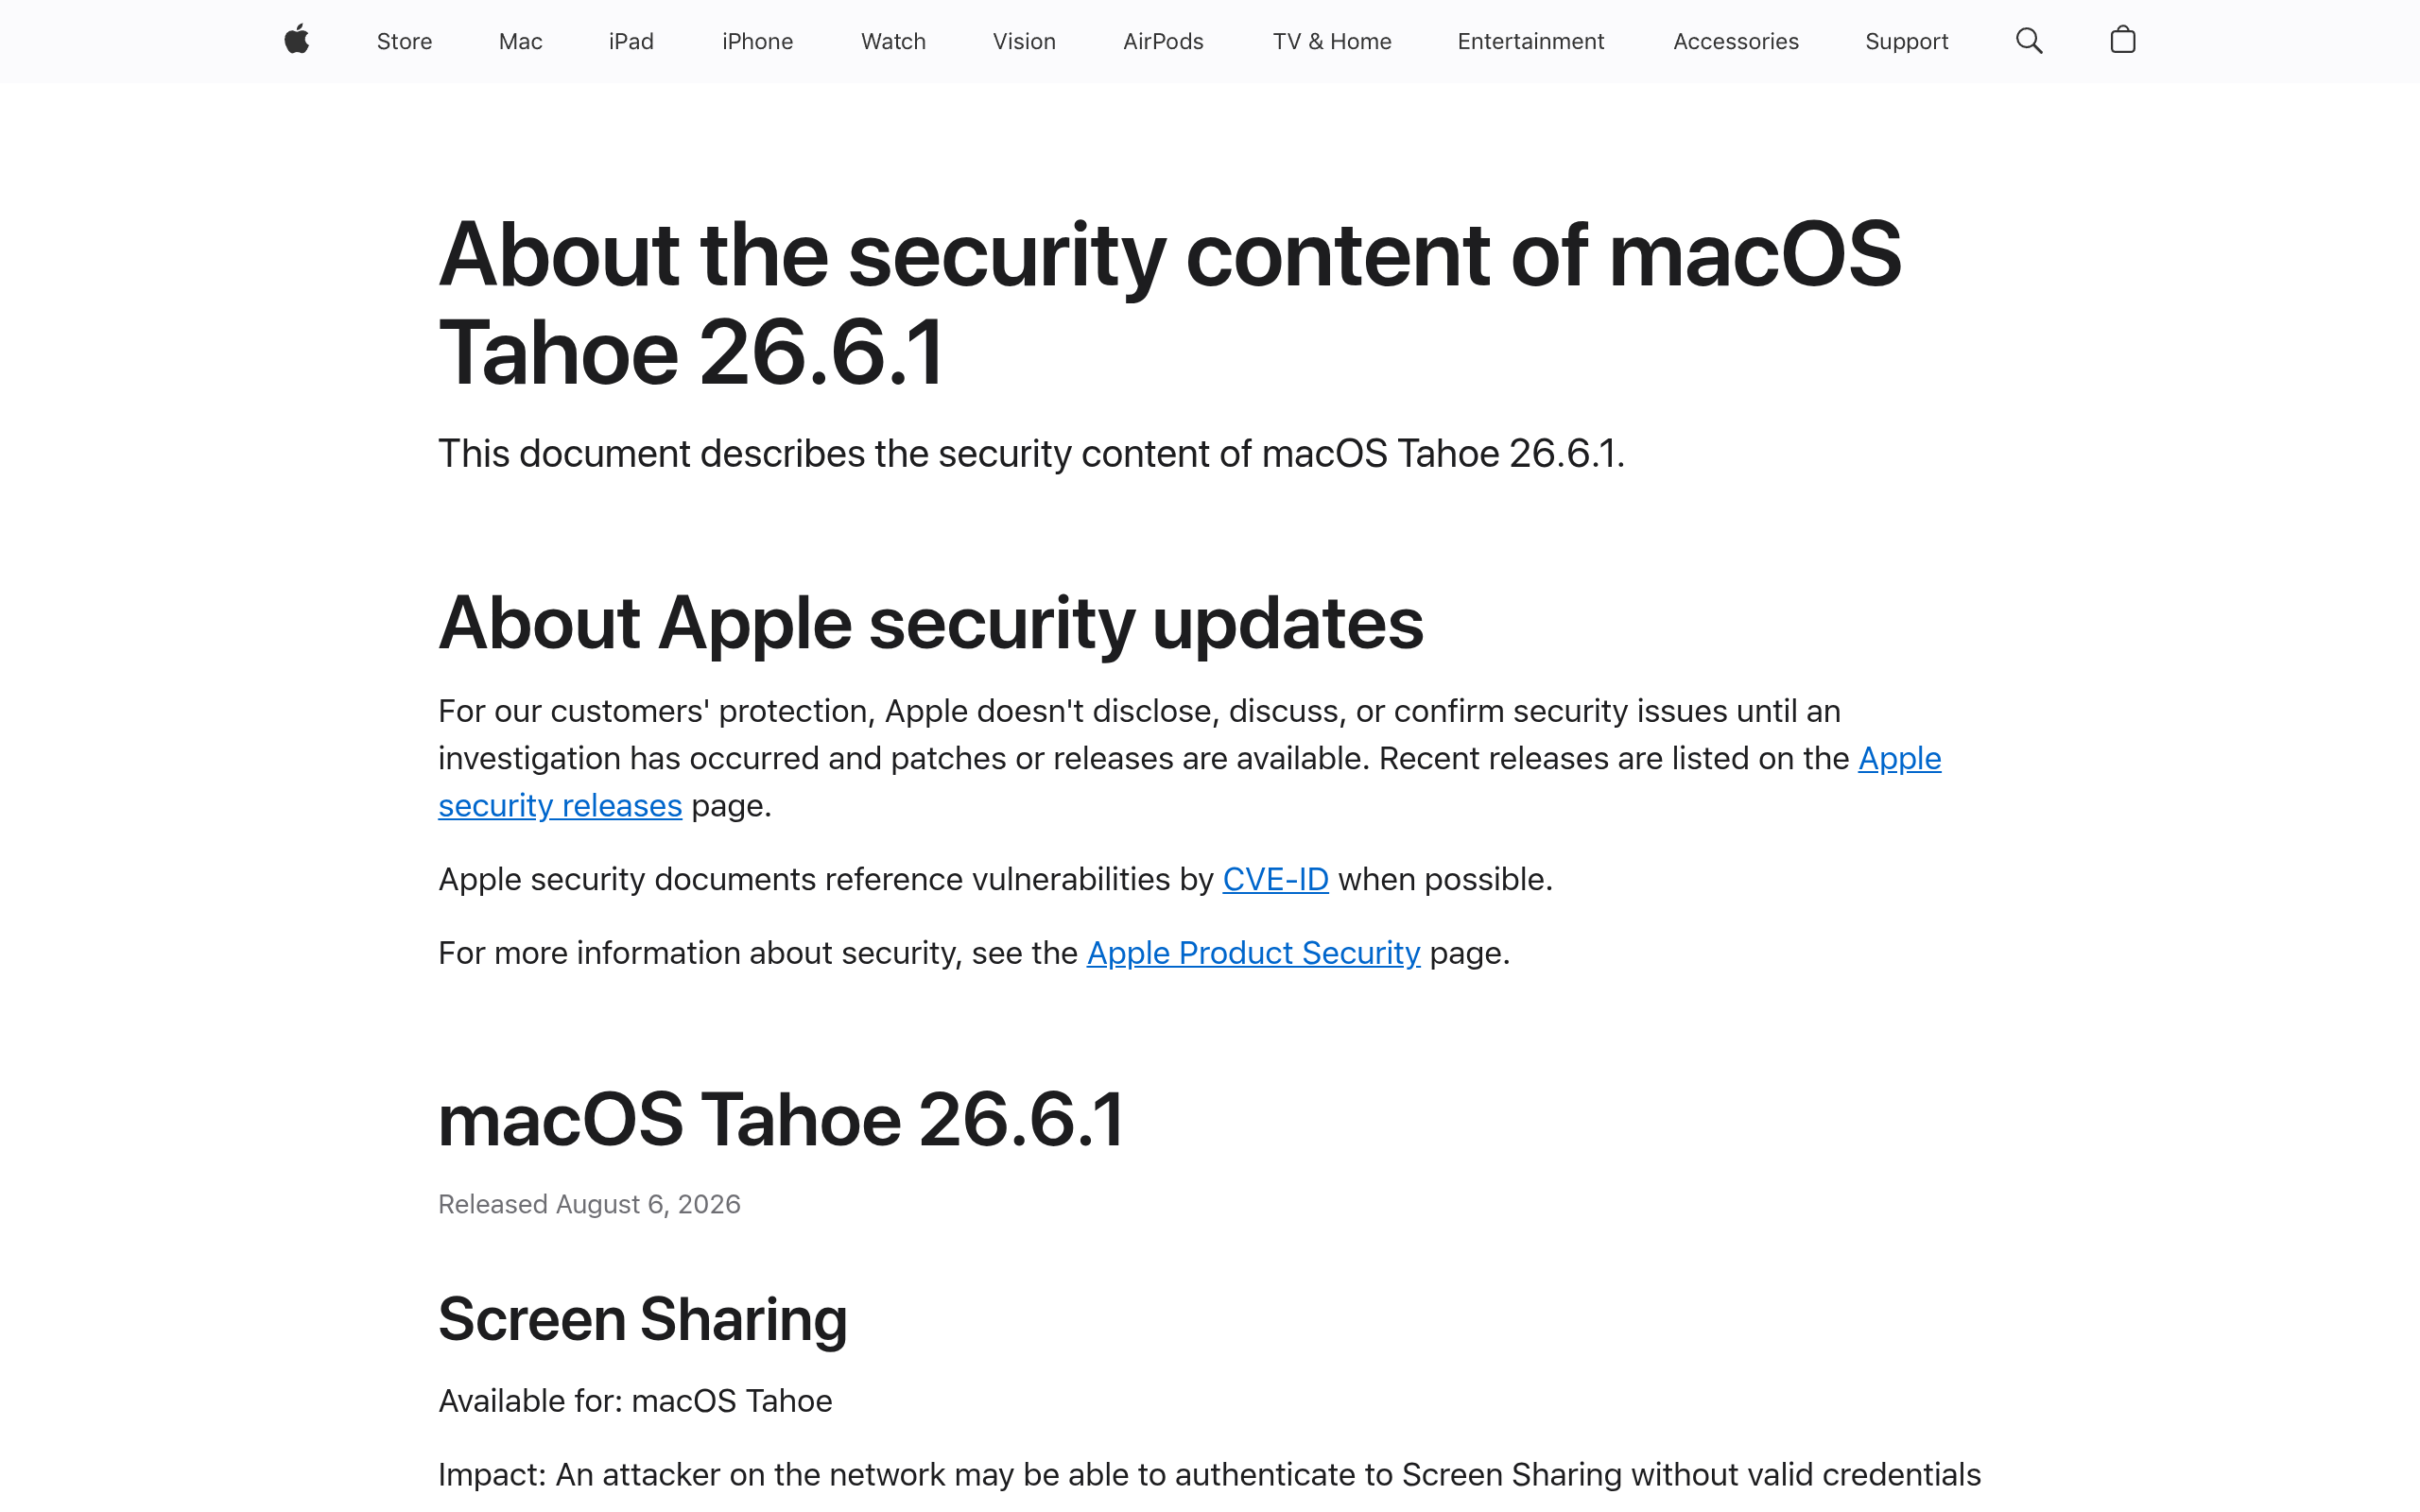Choose iPhone from the top navigation
Image resolution: width=2420 pixels, height=1512 pixels.
point(757,41)
